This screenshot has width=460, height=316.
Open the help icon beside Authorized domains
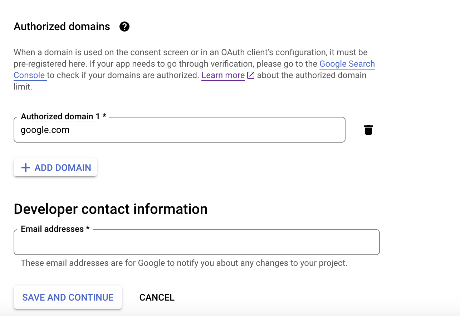124,27
